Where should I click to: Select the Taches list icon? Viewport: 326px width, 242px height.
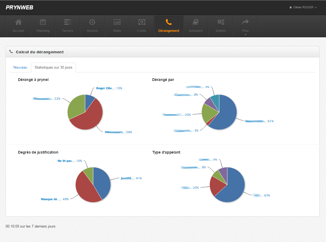[x=68, y=22]
